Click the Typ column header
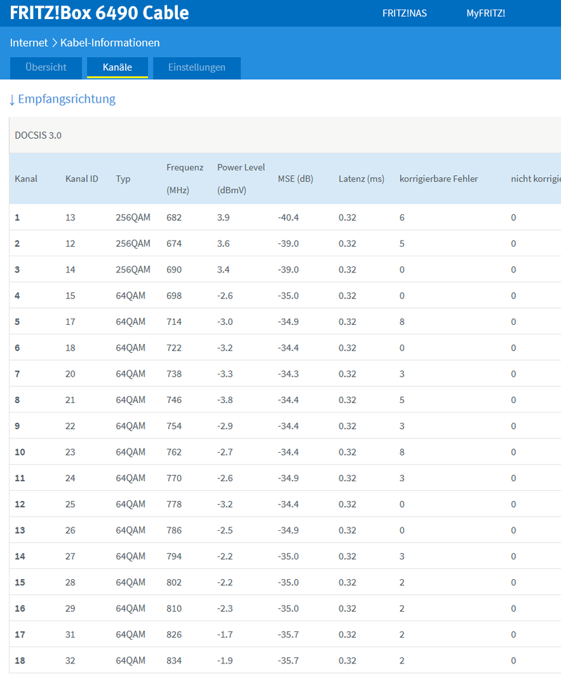561x679 pixels. click(x=123, y=179)
